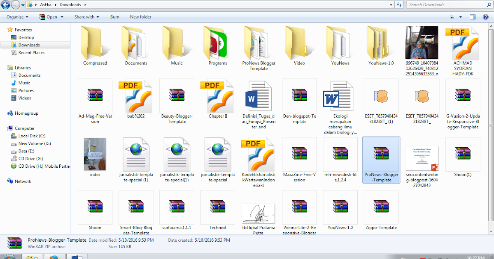This screenshot has width=494, height=259.
Task: Toggle the Preview pane on
Action: click(x=472, y=17)
